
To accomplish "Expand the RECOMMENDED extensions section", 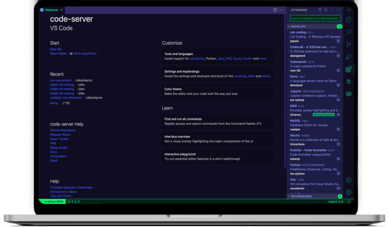I will pyautogui.click(x=289, y=196).
